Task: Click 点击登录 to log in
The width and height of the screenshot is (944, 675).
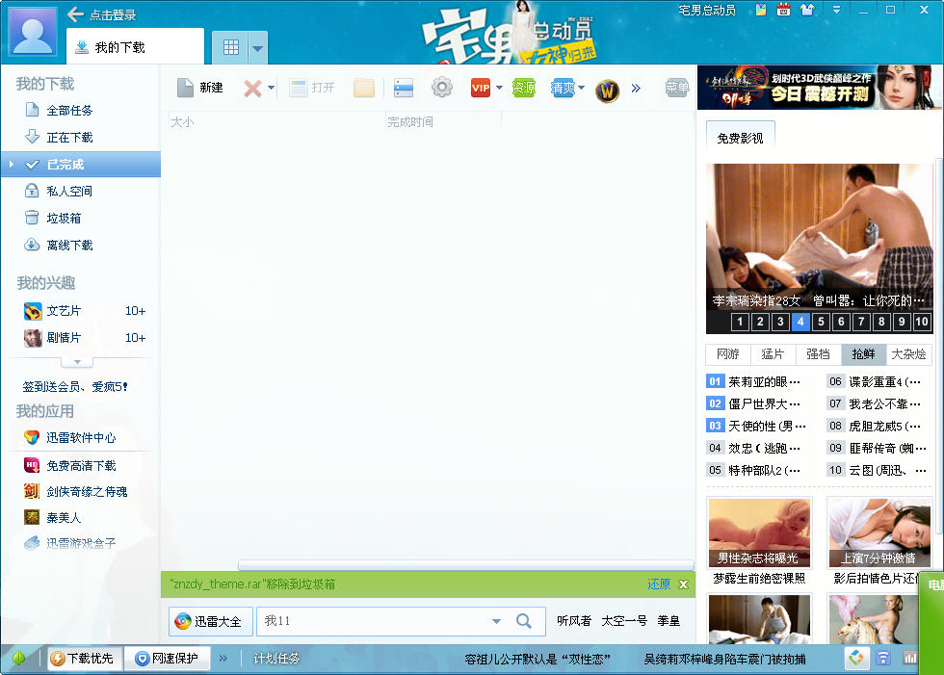Action: [113, 14]
